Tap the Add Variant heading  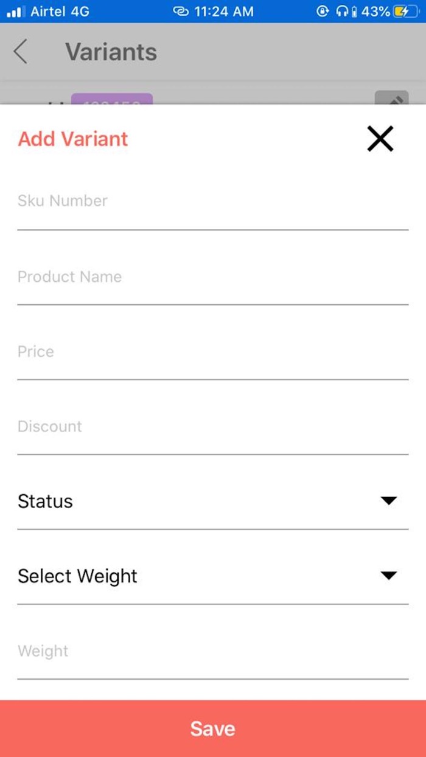click(x=72, y=138)
